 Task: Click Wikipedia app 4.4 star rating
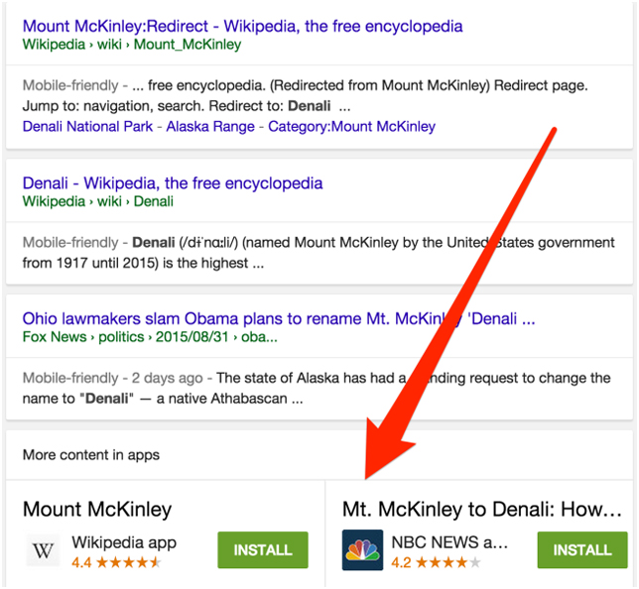116,563
